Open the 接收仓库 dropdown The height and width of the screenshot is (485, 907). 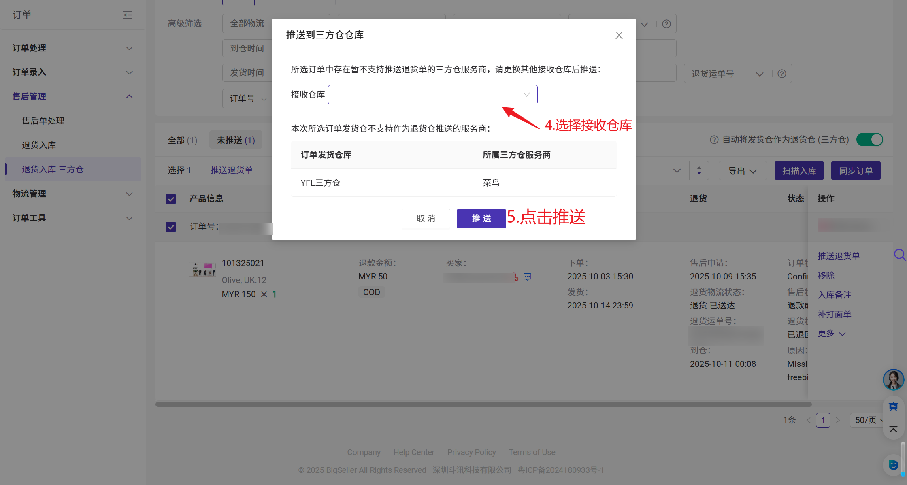pyautogui.click(x=432, y=95)
